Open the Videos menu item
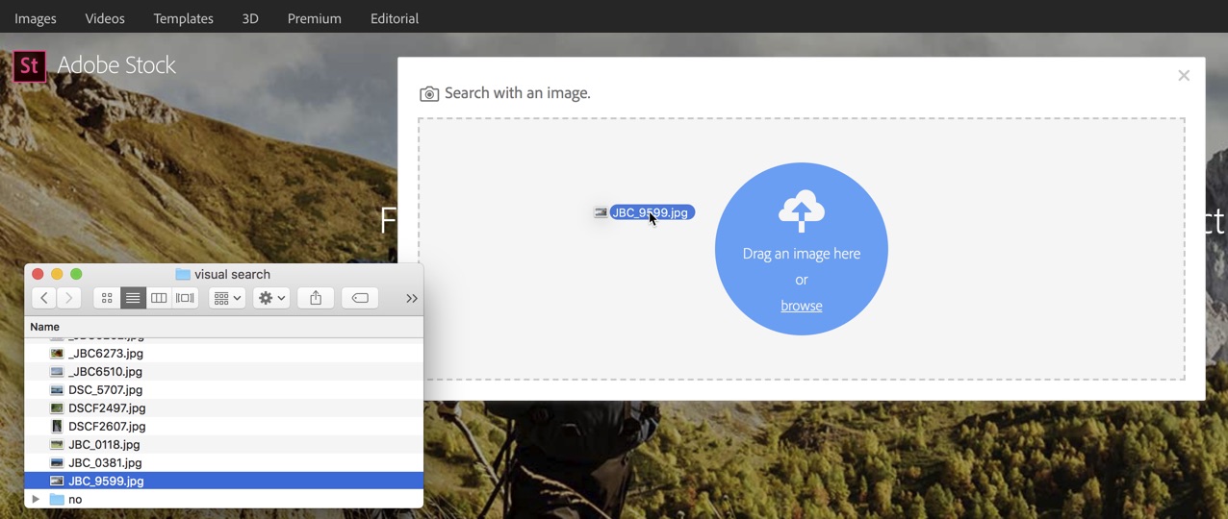1228x519 pixels. pyautogui.click(x=105, y=18)
